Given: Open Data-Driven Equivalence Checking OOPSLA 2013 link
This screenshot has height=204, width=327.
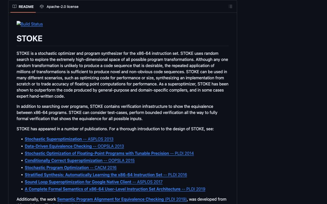Looking at the screenshot, I should point(74,146).
